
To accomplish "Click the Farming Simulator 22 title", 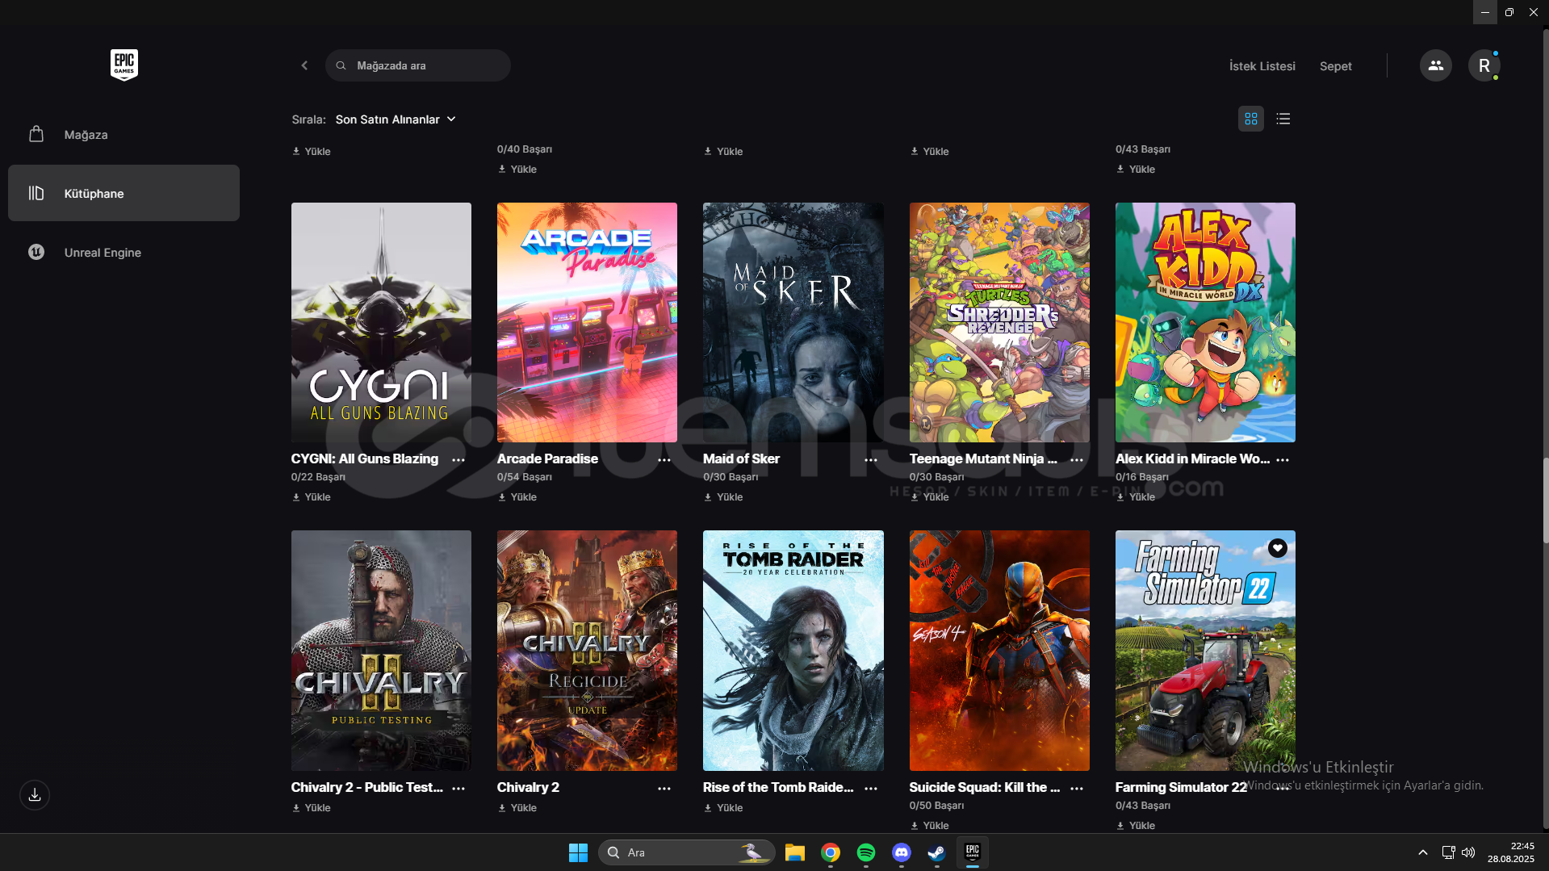I will (x=1181, y=787).
